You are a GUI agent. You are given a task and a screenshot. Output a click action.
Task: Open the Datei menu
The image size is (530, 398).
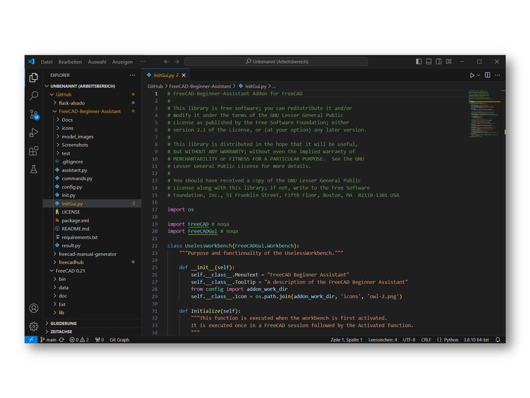tap(46, 62)
